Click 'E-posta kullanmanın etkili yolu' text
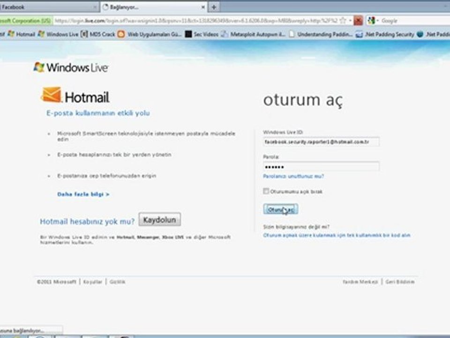The width and height of the screenshot is (450, 338). [98, 113]
